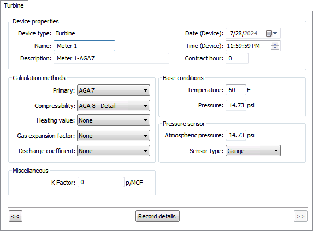Focus the K Factor input field

[x=101, y=182]
